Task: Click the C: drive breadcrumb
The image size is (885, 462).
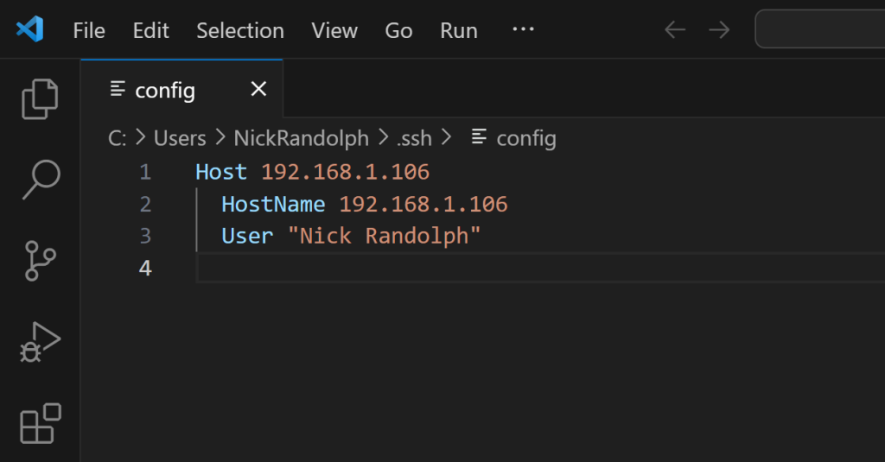Action: 118,138
